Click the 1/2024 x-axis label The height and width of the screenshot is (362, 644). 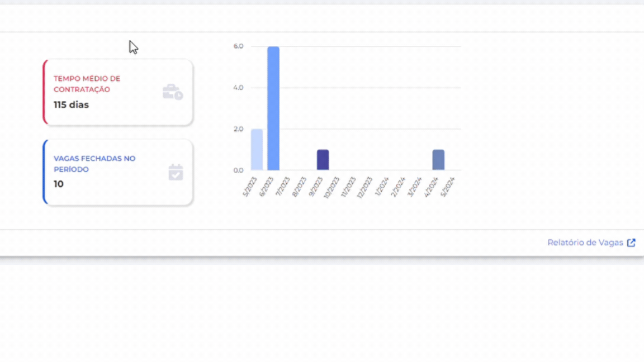382,186
